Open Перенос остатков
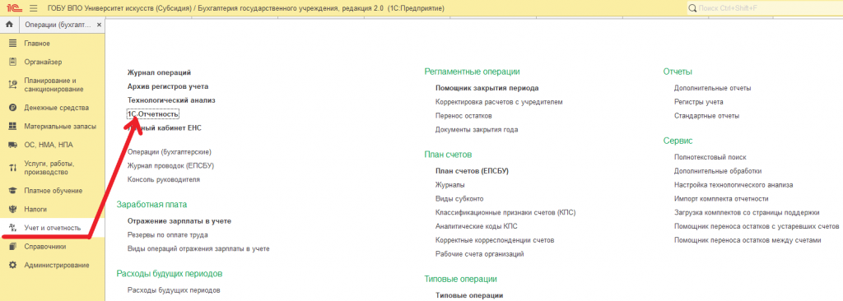Image resolution: width=843 pixels, height=301 pixels. click(x=463, y=116)
